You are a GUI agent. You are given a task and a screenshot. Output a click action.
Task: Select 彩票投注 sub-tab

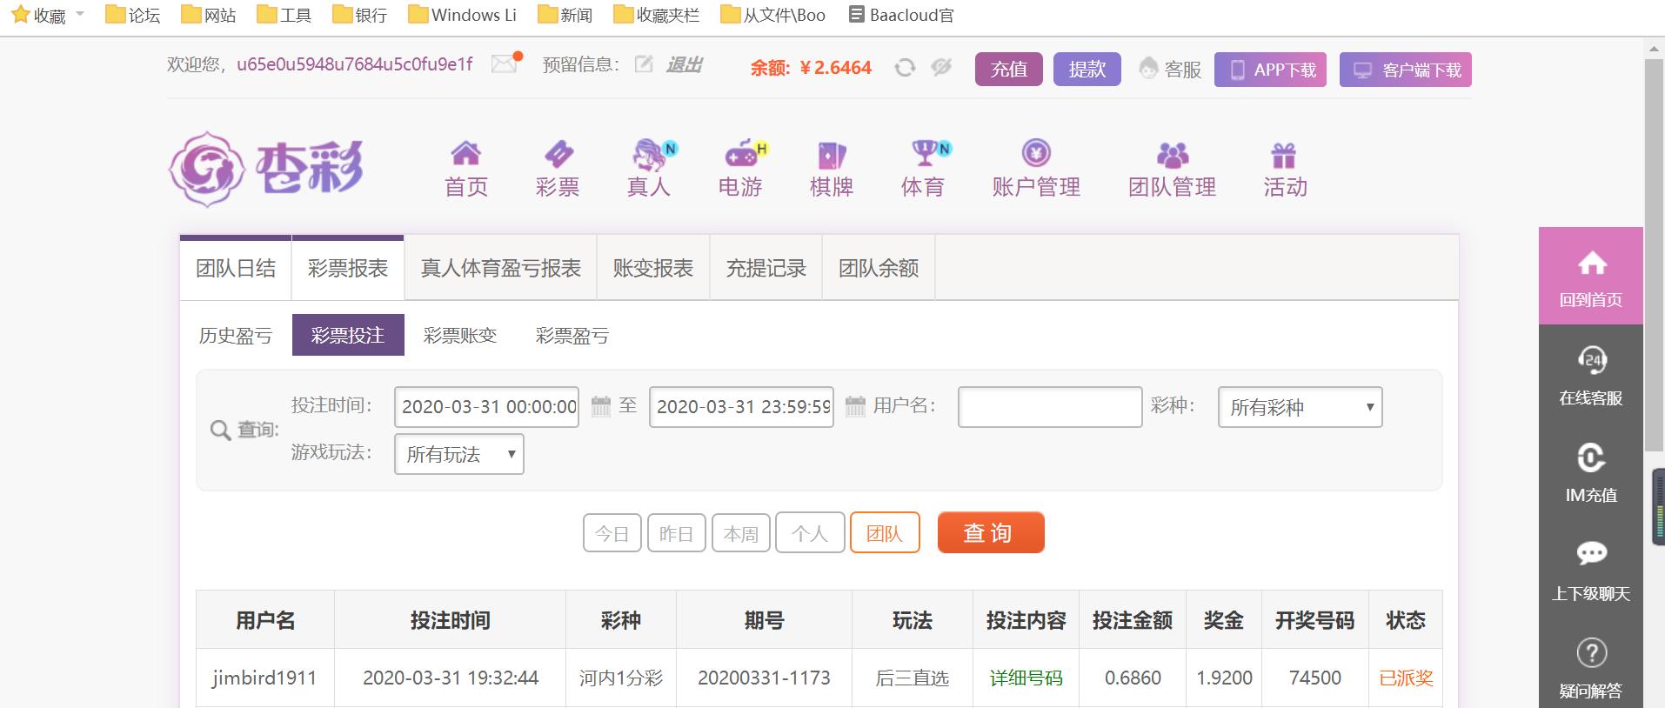pos(348,335)
